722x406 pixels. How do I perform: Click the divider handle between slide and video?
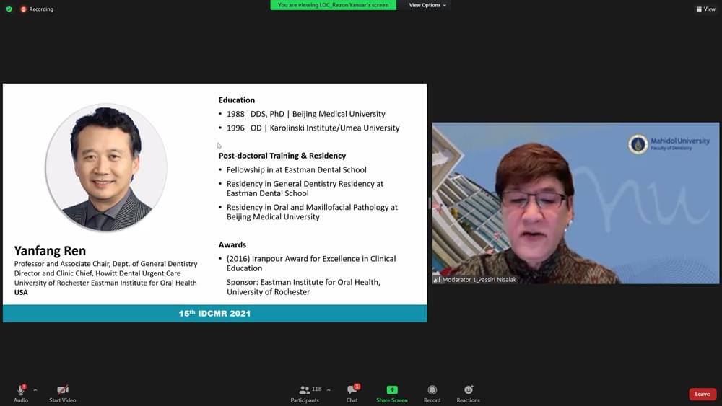pyautogui.click(x=430, y=203)
